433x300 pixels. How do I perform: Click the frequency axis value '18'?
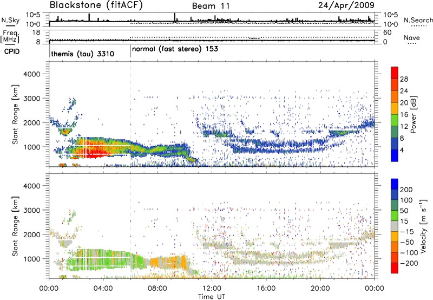[36, 32]
